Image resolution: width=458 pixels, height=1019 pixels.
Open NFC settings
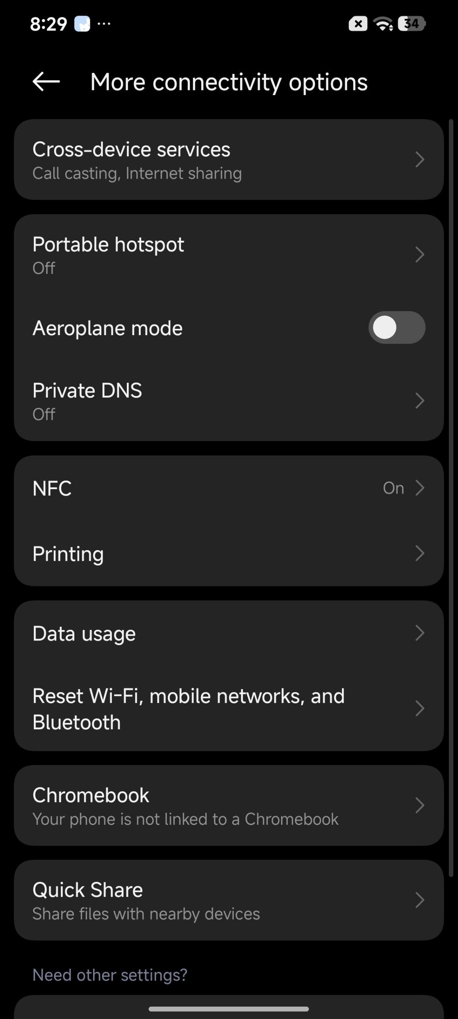point(229,488)
